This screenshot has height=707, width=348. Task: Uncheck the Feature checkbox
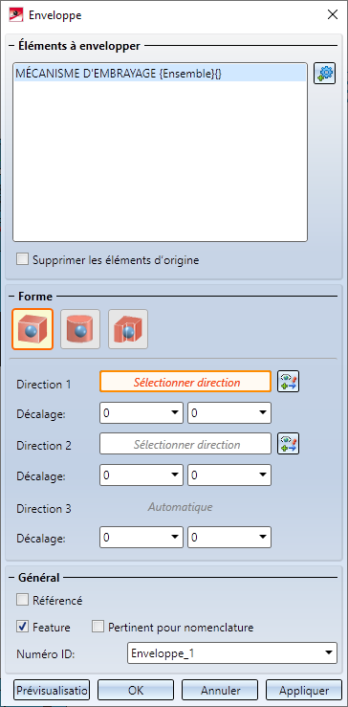point(22,627)
